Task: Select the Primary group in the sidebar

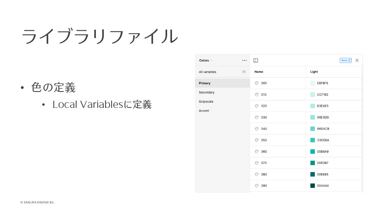Action: [205, 83]
